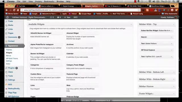Click Comments icon in sidebar
Image resolution: width=182 pixels, height=102 pixels.
pos(6,37)
